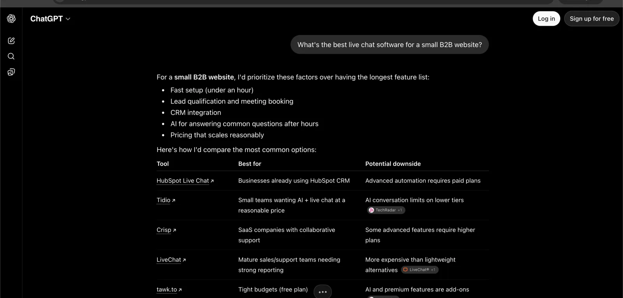Click 'AI and premium features are add-ons' text
Image resolution: width=623 pixels, height=298 pixels.
(417, 289)
